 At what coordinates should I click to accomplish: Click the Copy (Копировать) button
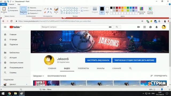click(13, 11)
